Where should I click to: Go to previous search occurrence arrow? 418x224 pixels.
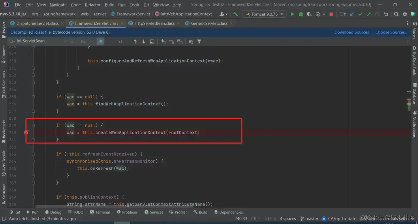click(x=135, y=41)
